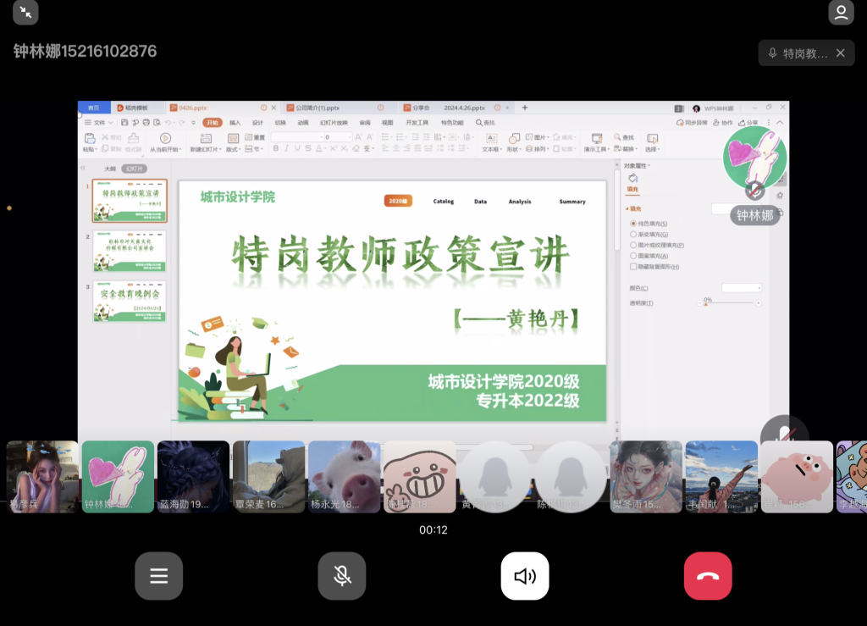Open the call menu hamburger button

coord(159,576)
